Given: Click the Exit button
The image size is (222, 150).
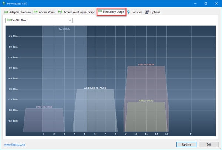Looking at the screenshot, I should point(209,144).
